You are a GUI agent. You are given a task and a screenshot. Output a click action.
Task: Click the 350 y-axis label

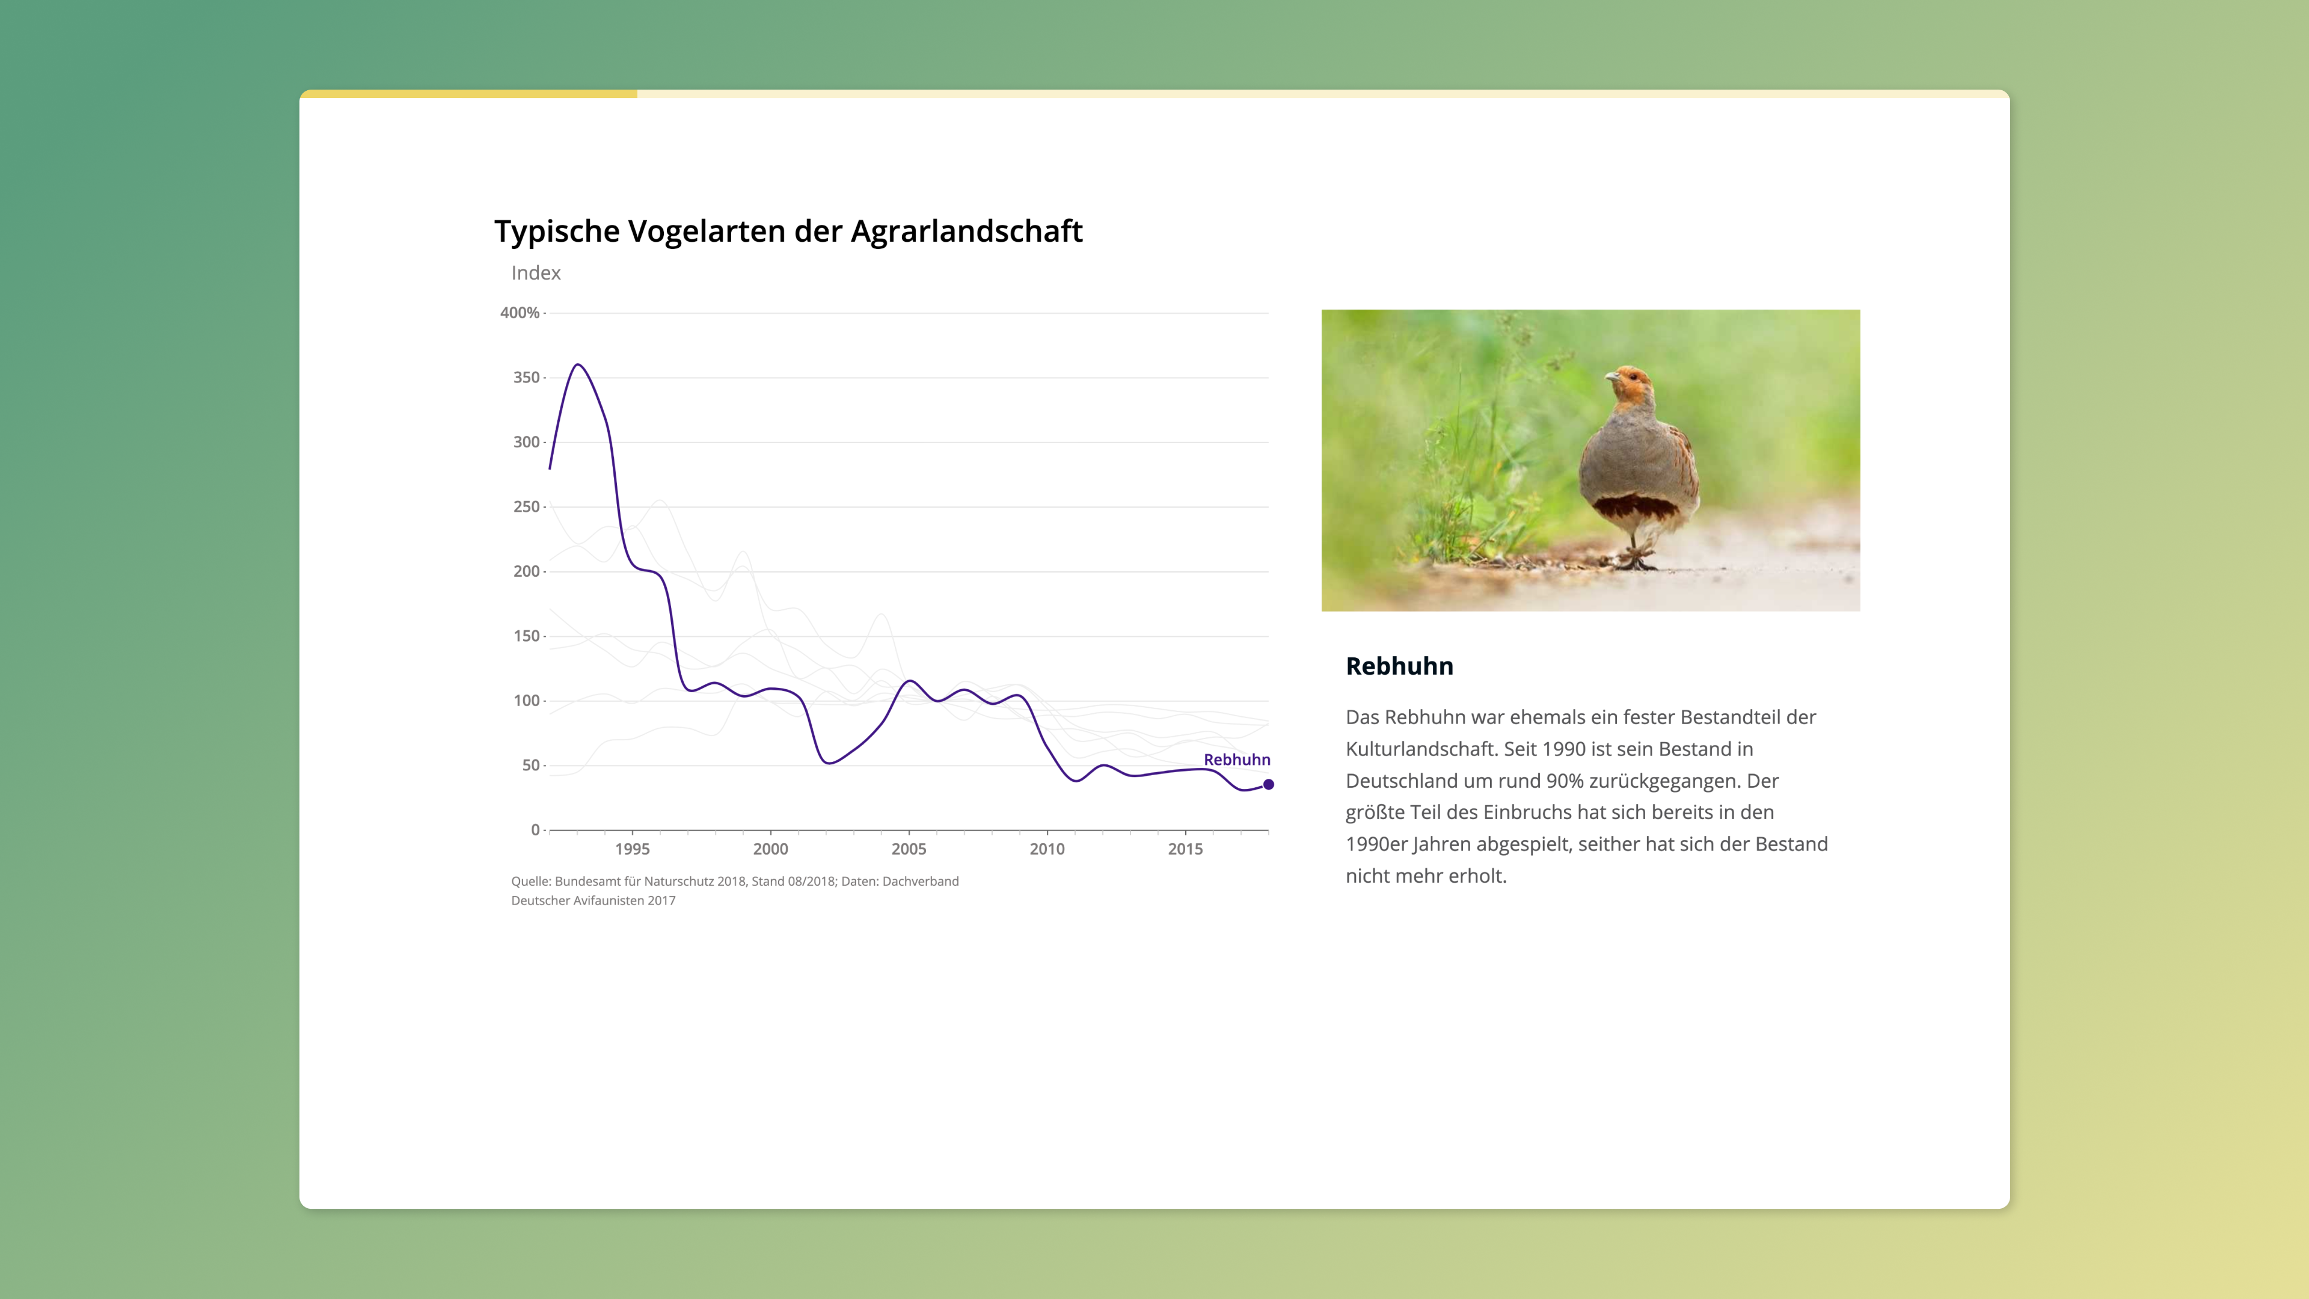(526, 378)
